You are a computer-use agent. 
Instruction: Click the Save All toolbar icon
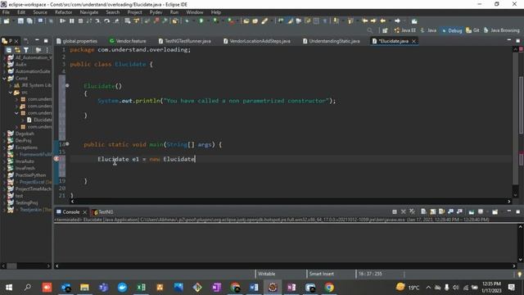[x=29, y=20]
